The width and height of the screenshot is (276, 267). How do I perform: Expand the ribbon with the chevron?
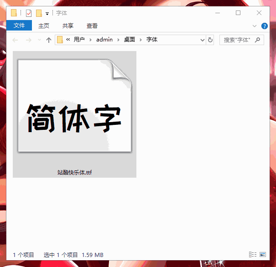(x=255, y=26)
